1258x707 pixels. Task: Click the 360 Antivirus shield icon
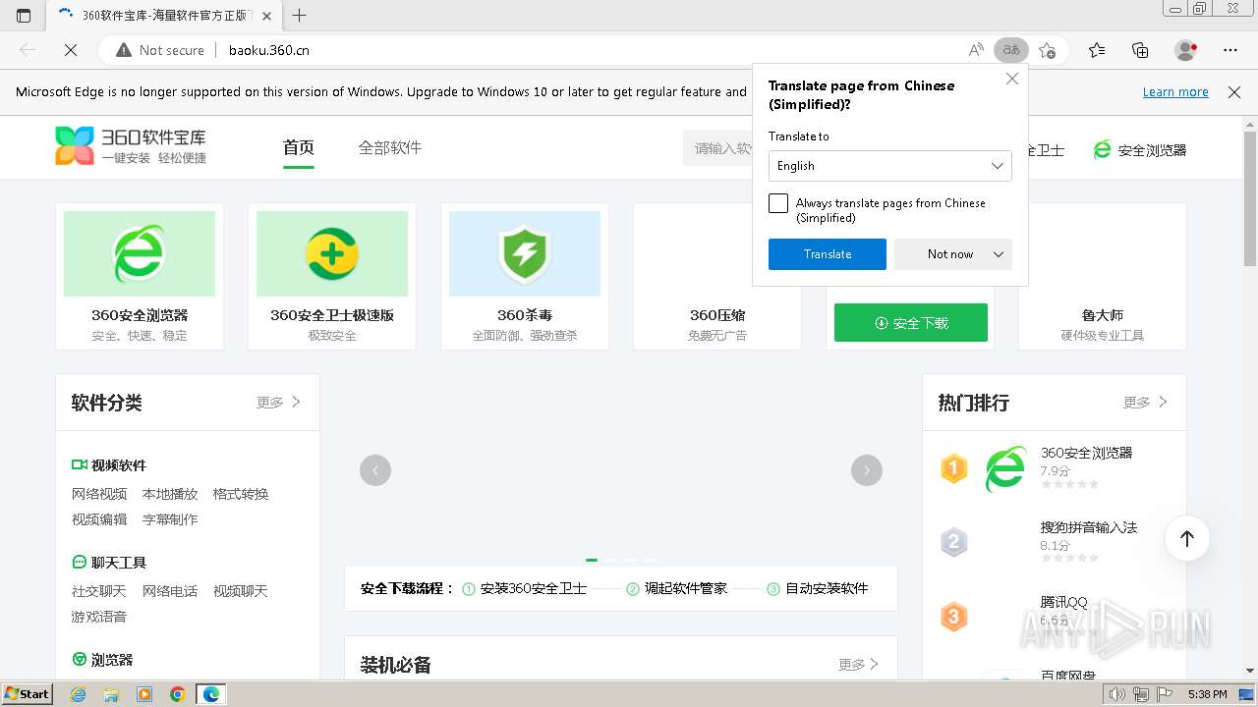pyautogui.click(x=525, y=253)
